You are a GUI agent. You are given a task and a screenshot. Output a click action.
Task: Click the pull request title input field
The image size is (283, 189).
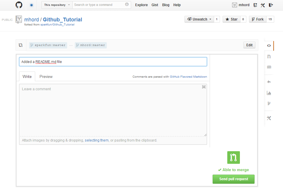(113, 62)
